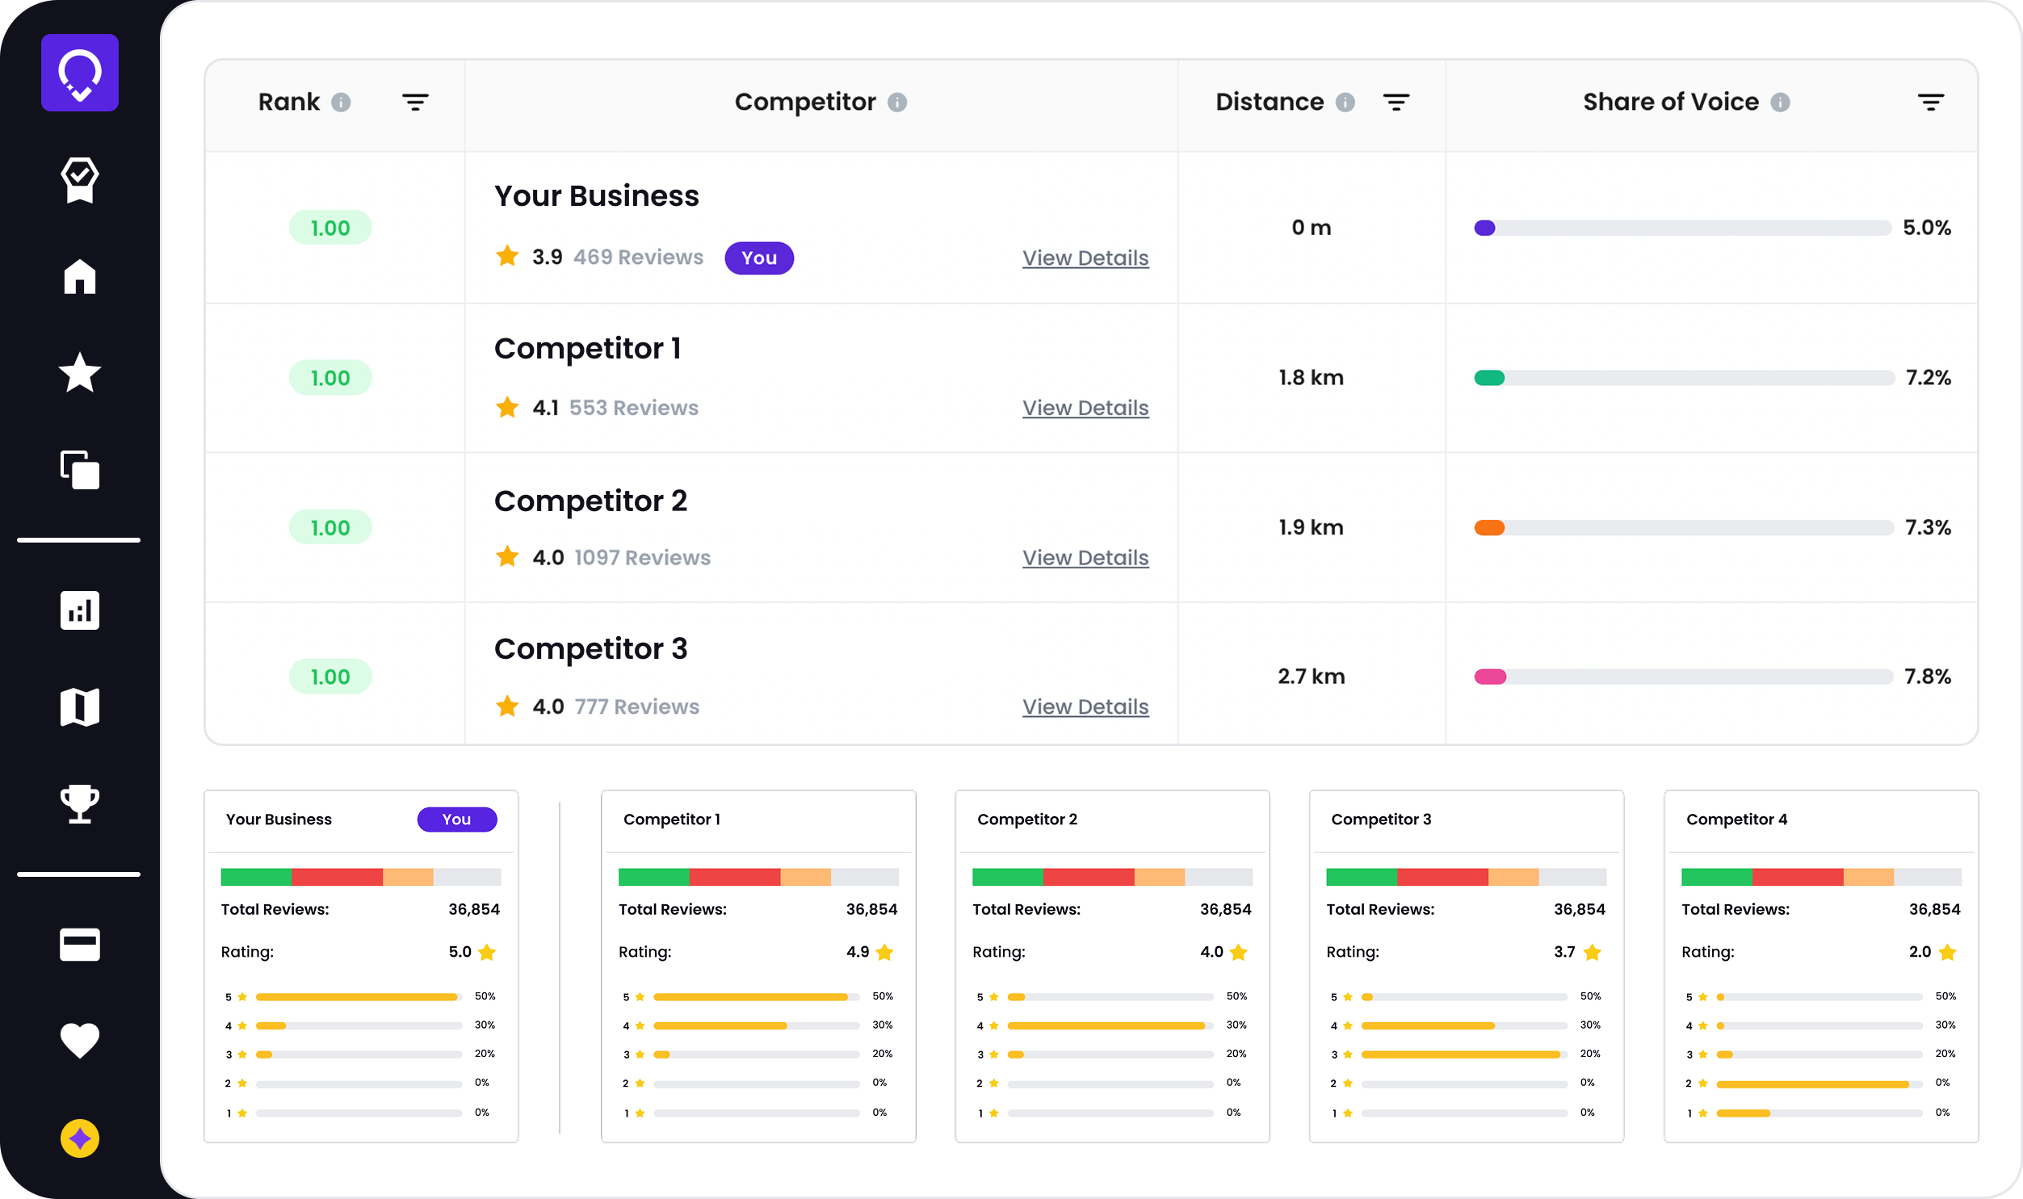Click info icon next to Competitor header
Screen dimensions: 2023x1199
pyautogui.click(x=896, y=103)
